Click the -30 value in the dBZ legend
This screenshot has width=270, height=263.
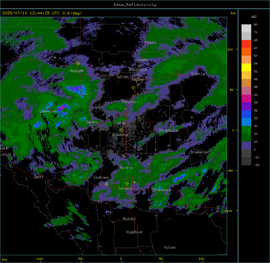tap(257, 165)
